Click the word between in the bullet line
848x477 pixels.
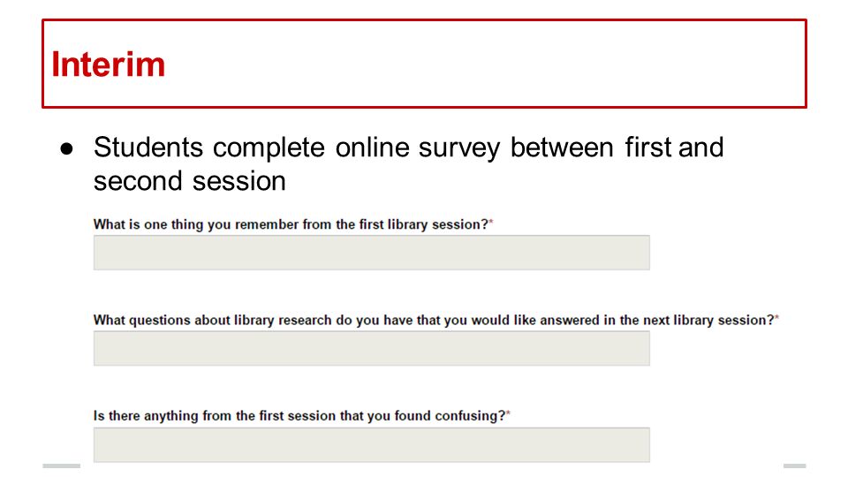(x=562, y=148)
